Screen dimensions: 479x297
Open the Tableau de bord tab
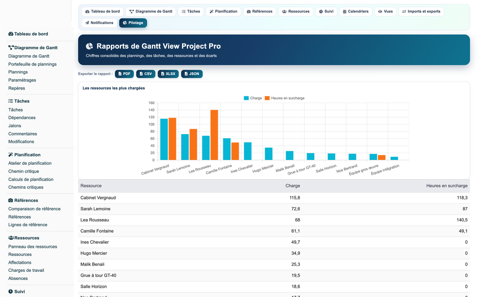[103, 12]
